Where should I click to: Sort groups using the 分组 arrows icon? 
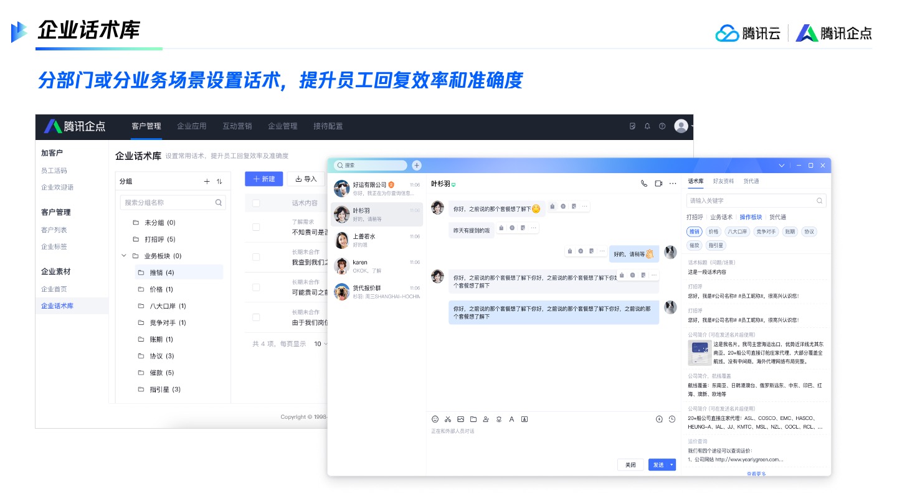tap(219, 182)
